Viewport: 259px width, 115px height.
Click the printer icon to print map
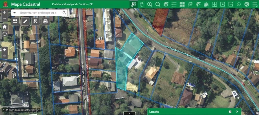point(46,21)
